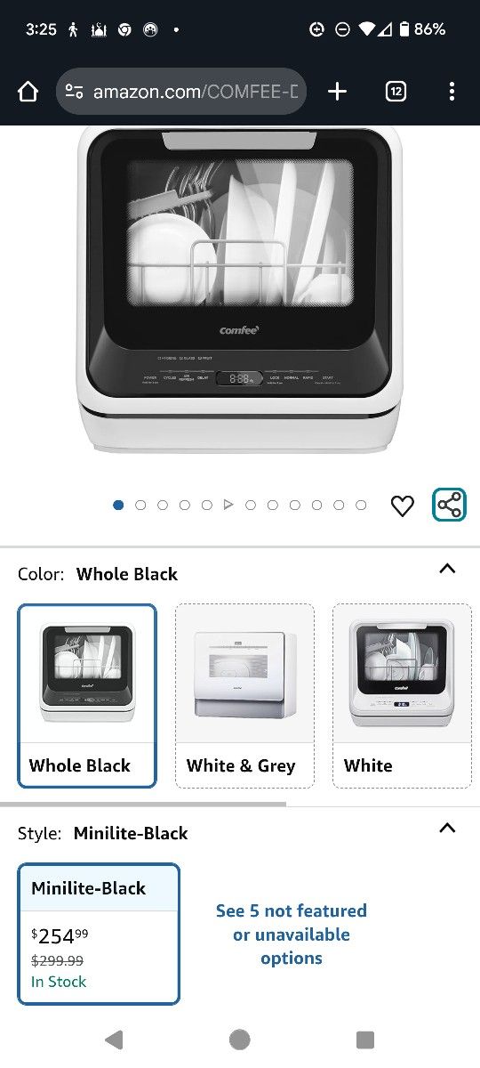Collapse the Style section chevron

pos(447,828)
